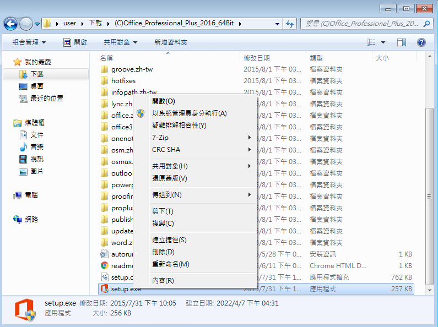Open the groove.zh-tw folder icon
438x327 pixels.
105,69
